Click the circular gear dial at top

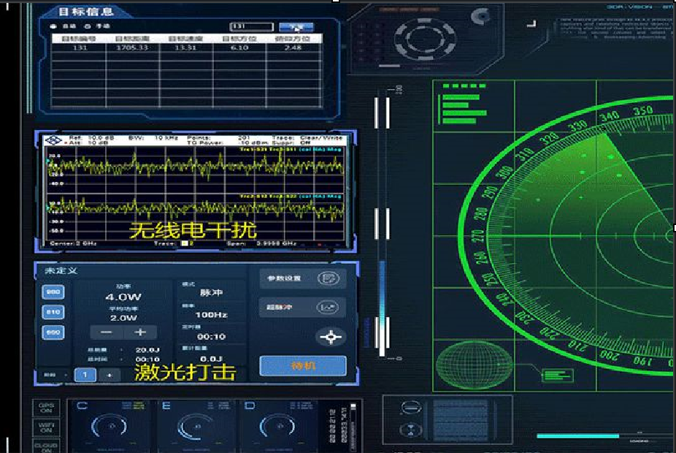(425, 39)
